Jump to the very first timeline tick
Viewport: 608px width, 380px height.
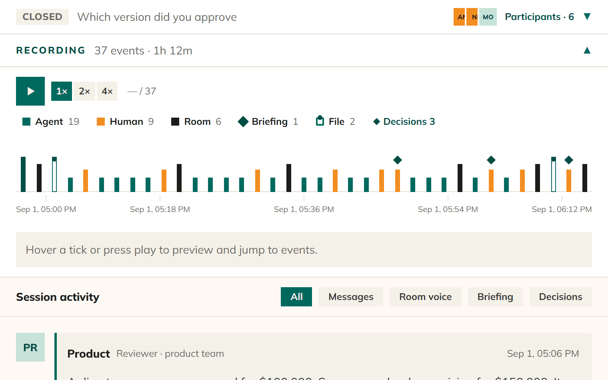tap(23, 174)
